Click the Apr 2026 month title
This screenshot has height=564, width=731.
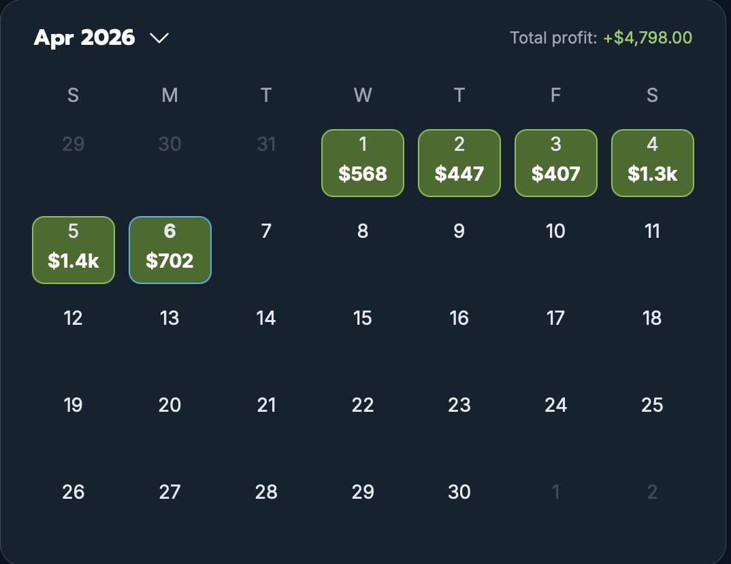tap(84, 37)
